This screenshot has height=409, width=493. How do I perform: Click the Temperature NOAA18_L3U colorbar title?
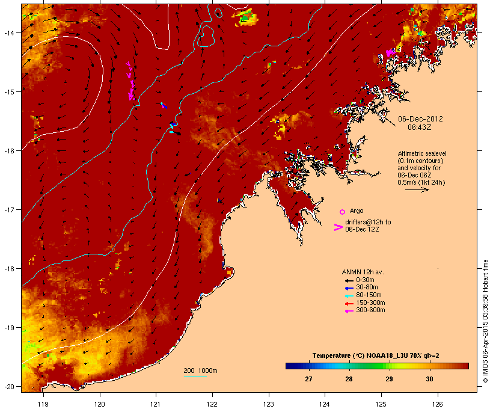coord(376,355)
